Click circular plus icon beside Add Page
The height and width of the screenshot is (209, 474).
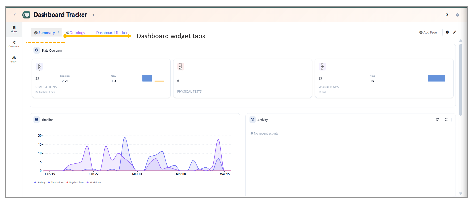[x=447, y=32]
